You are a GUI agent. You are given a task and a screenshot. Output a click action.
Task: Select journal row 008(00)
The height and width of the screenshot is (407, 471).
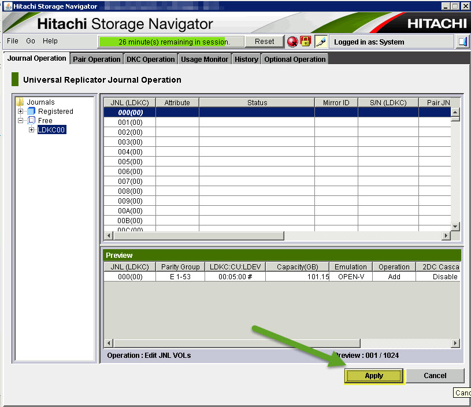(277, 191)
